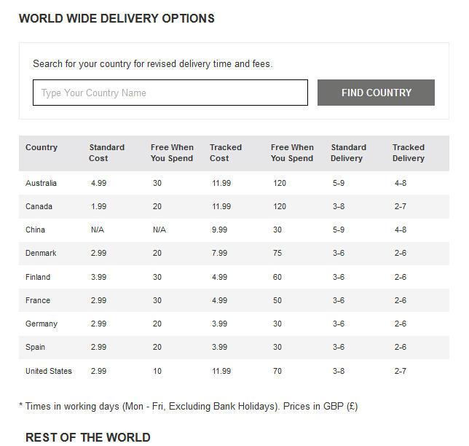Screen dimensions: 469x446
Task: Select the Australia row
Action: tap(234, 183)
